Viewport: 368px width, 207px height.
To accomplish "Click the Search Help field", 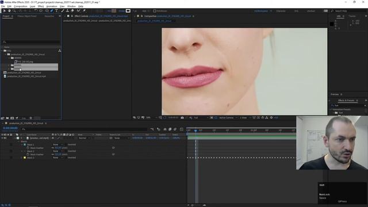I will (348, 11).
